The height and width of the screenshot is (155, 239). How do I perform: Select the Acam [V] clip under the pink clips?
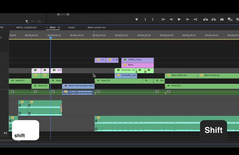[40, 86]
